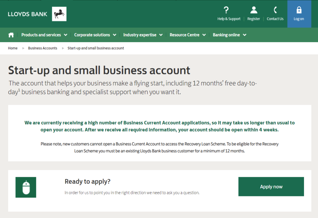Screen dimensions: 318x218
Task: Expand the Corporate solutions dropdown arrow
Action: tap(115, 35)
